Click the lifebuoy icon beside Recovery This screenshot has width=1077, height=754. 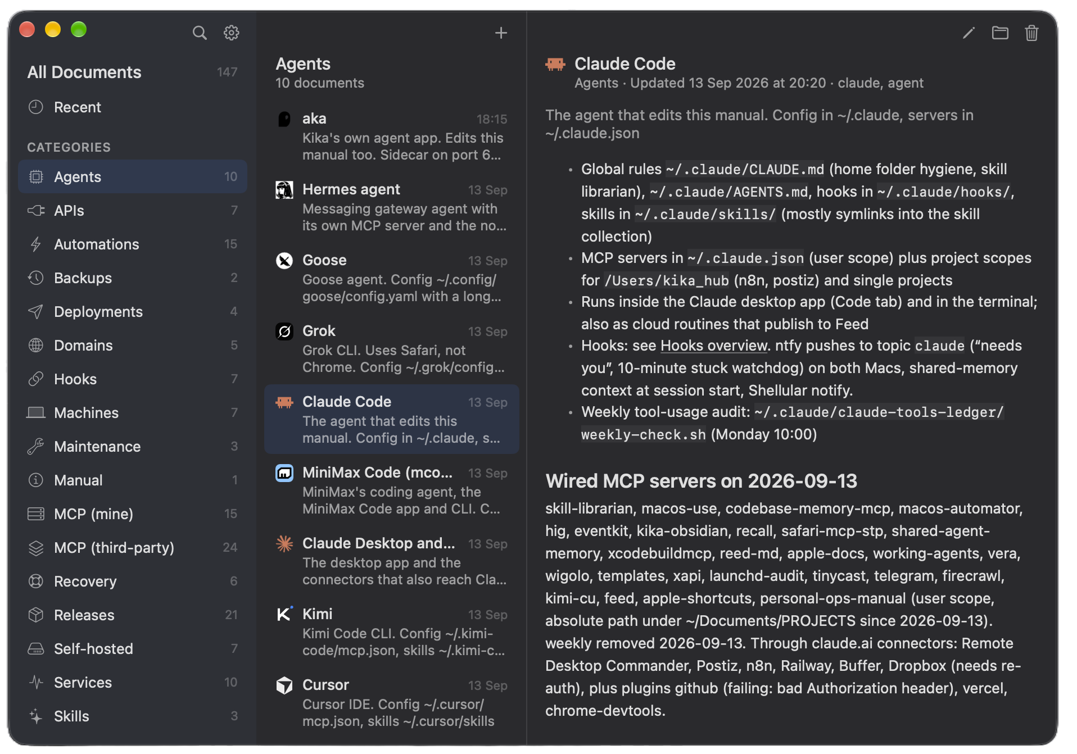point(36,582)
